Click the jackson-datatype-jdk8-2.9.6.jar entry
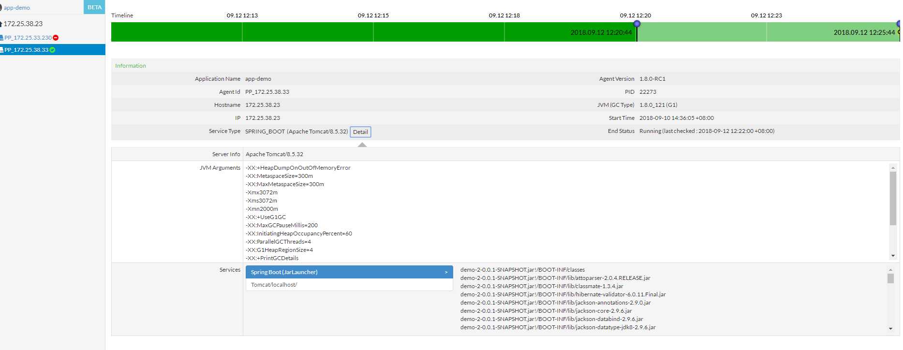Screen dimensions: 903x350 558,327
